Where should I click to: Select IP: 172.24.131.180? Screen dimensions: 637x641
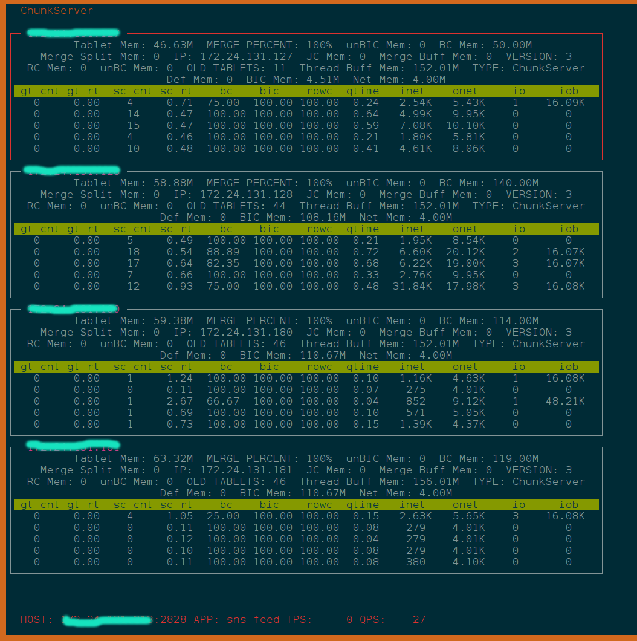click(x=233, y=332)
